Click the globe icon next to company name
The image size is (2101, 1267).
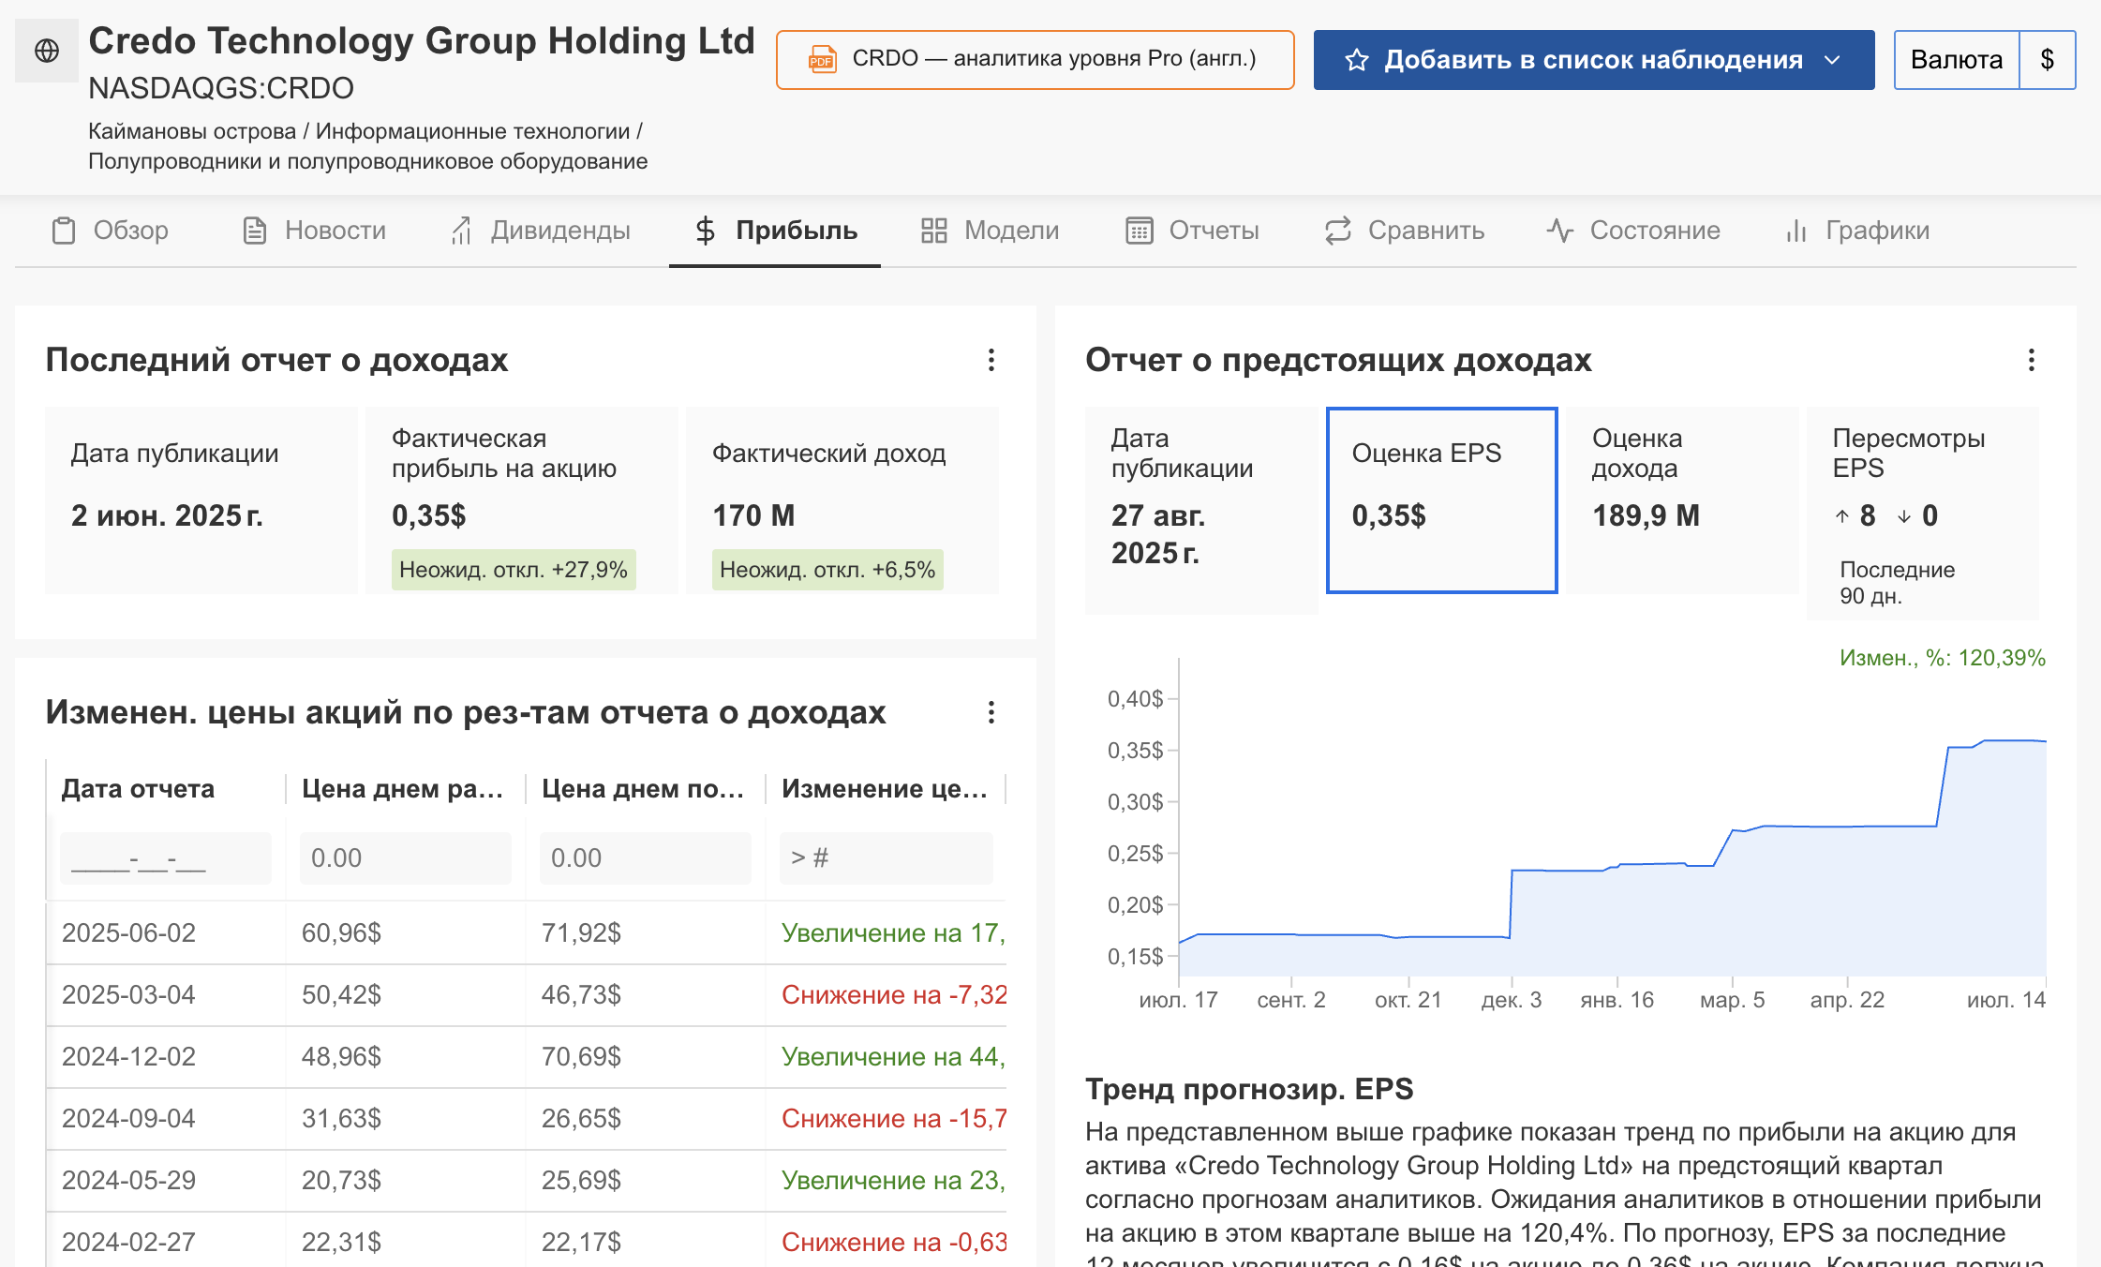47,51
